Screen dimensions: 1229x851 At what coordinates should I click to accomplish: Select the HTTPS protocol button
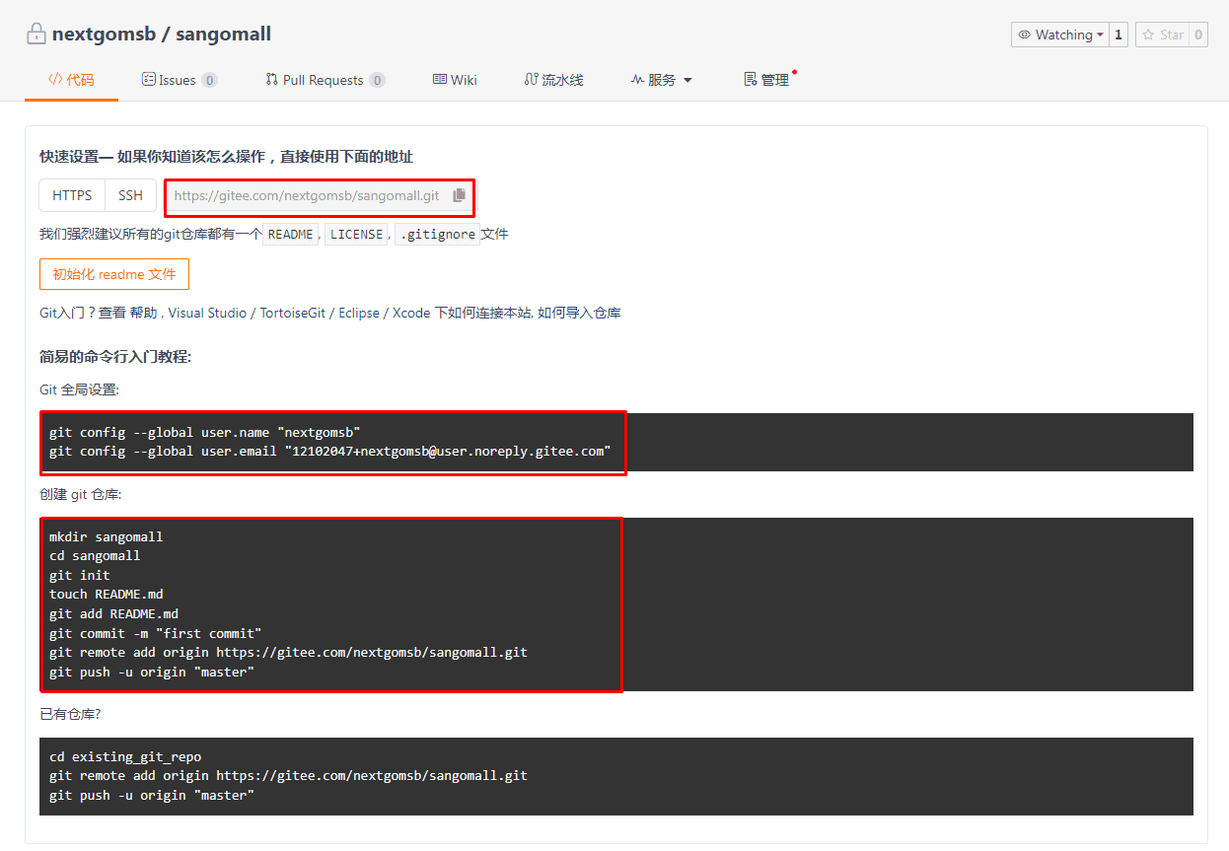[x=72, y=195]
